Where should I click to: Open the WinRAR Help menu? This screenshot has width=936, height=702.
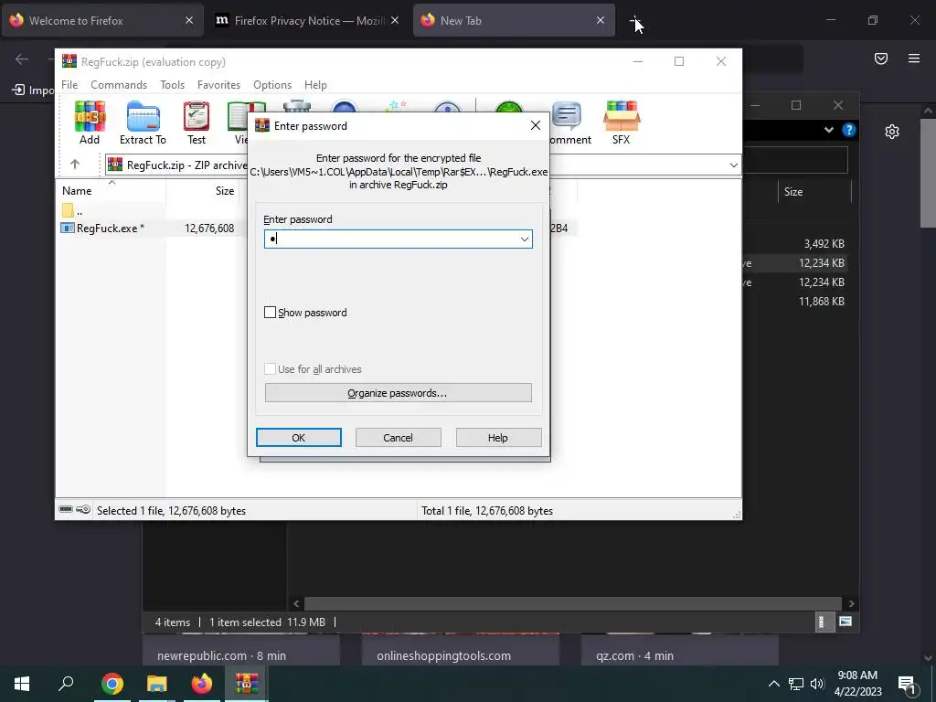[315, 85]
